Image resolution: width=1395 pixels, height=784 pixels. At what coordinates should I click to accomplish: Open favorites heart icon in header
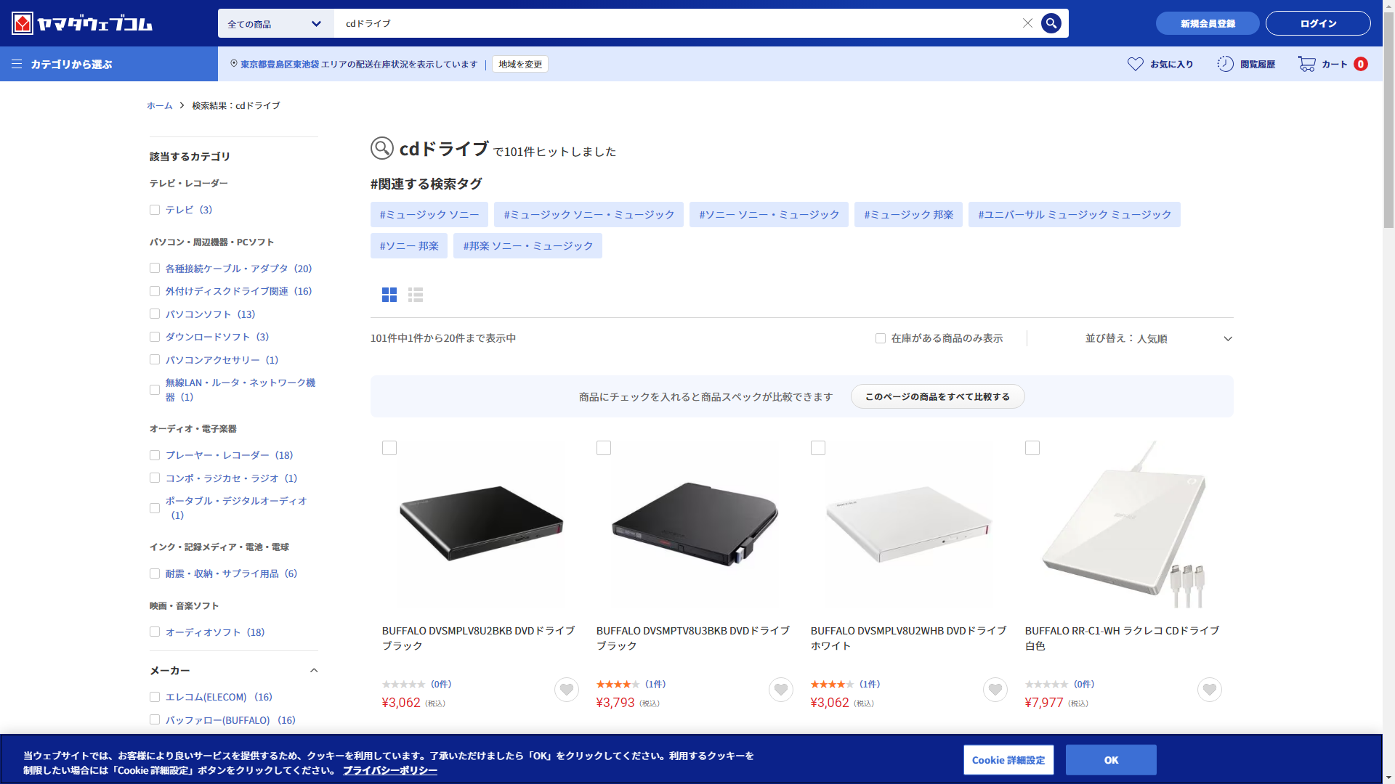1135,64
